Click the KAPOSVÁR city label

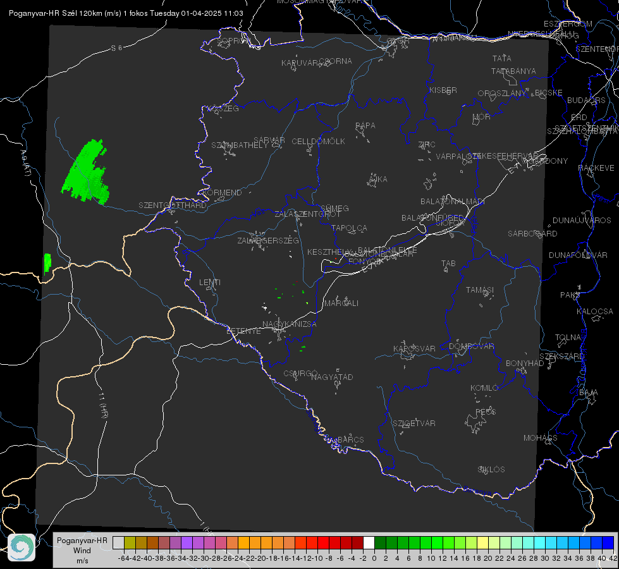pyautogui.click(x=414, y=348)
